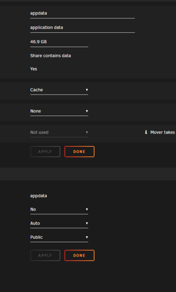Click the appdata label above No dropdown
The height and width of the screenshot is (292, 176).
[39, 196]
